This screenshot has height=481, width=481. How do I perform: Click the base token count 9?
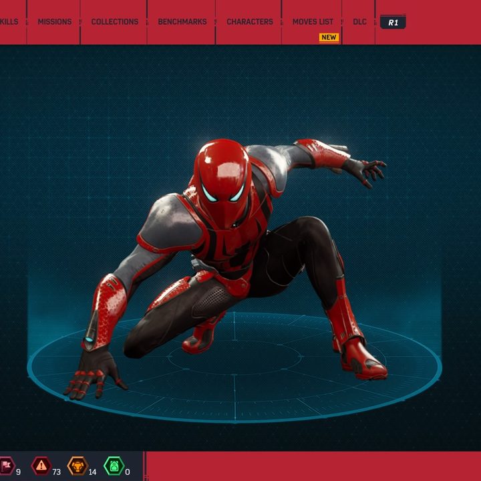click(19, 472)
